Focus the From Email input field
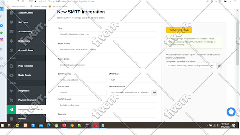This screenshot has width=240, height=135. pos(108,65)
